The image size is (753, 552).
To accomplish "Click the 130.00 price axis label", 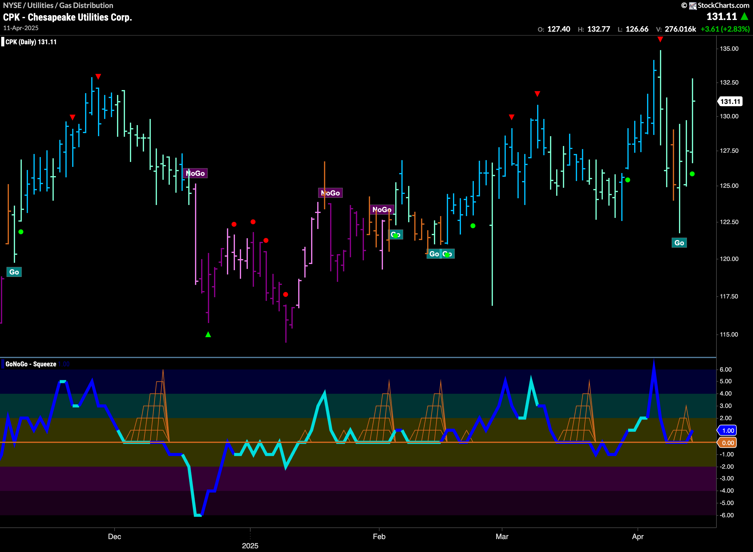I will [729, 116].
